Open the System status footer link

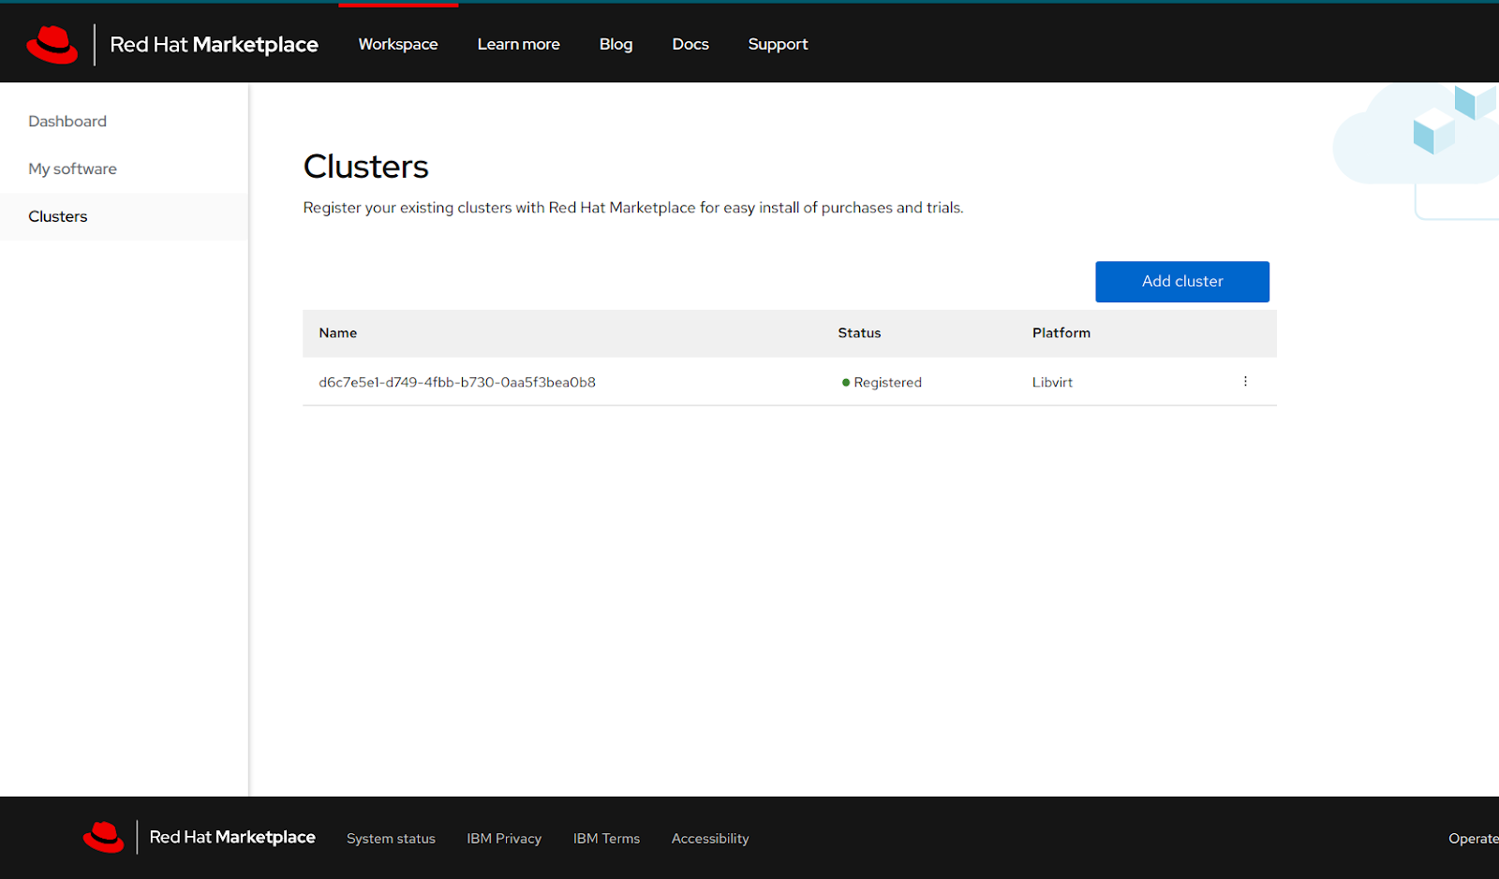(x=391, y=839)
